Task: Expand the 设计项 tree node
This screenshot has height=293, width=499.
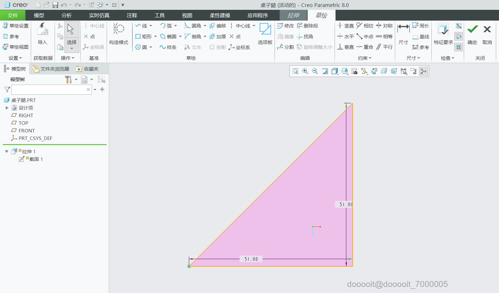Action: (7, 108)
